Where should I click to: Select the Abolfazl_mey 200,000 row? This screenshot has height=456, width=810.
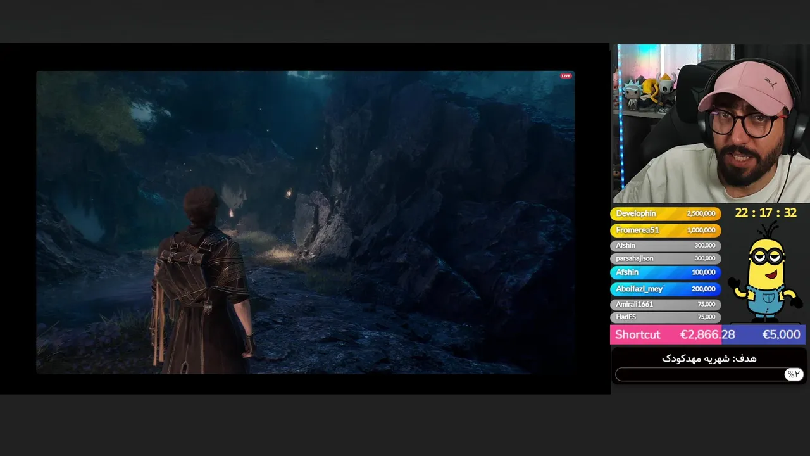pos(665,289)
